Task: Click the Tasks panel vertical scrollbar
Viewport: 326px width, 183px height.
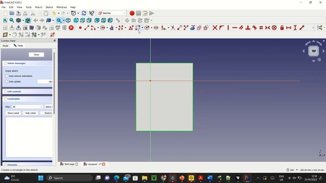Action: click(55, 83)
